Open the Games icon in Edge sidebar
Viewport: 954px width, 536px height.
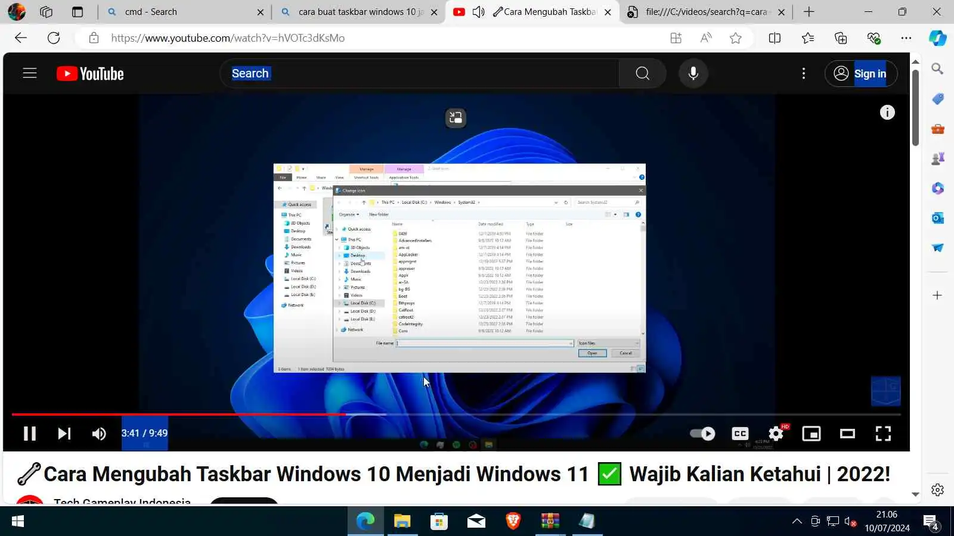coord(937,158)
